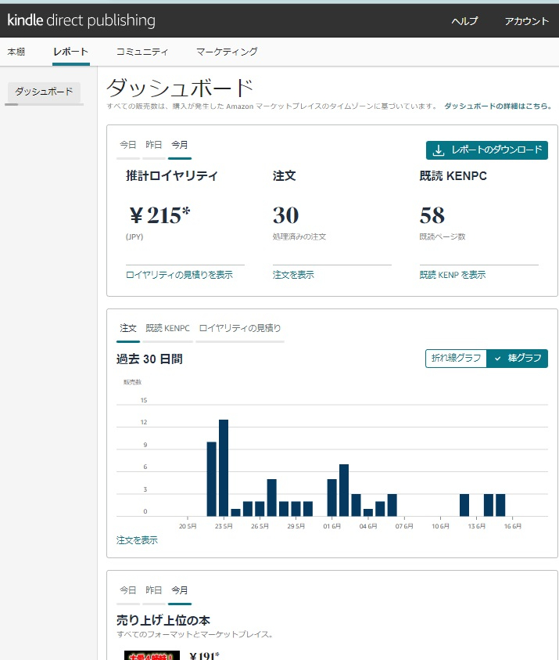This screenshot has width=559, height=660.
Task: Switch to the コミュニティ tab
Action: pyautogui.click(x=142, y=52)
